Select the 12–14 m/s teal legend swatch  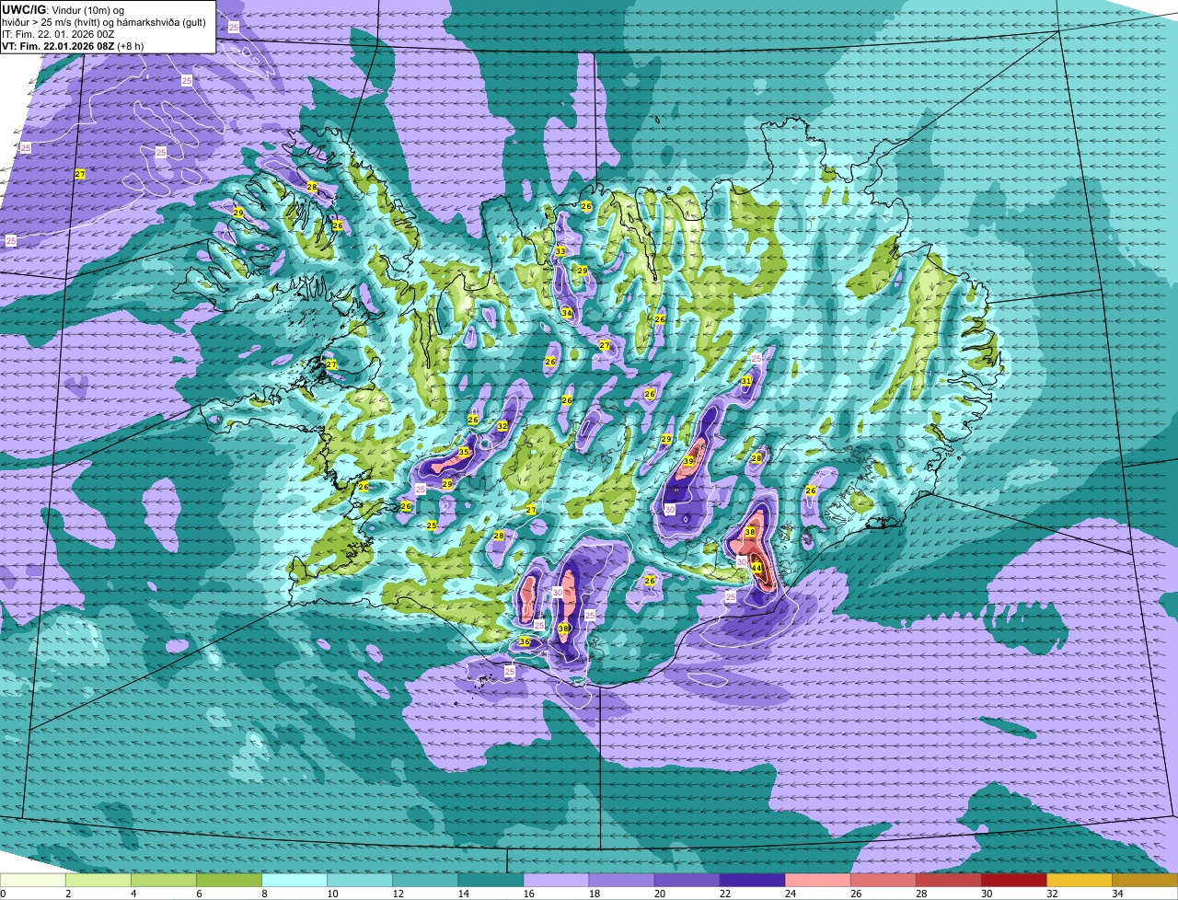(425, 880)
